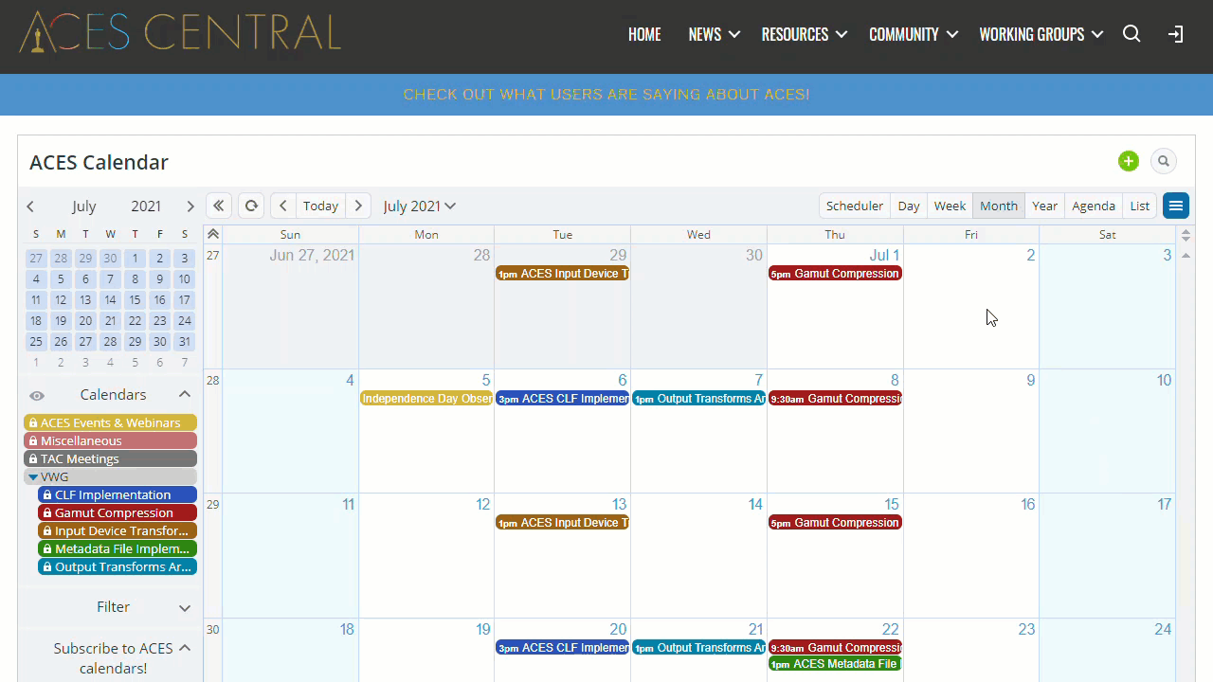Open the News dropdown menu
Image resolution: width=1213 pixels, height=682 pixels.
click(714, 34)
